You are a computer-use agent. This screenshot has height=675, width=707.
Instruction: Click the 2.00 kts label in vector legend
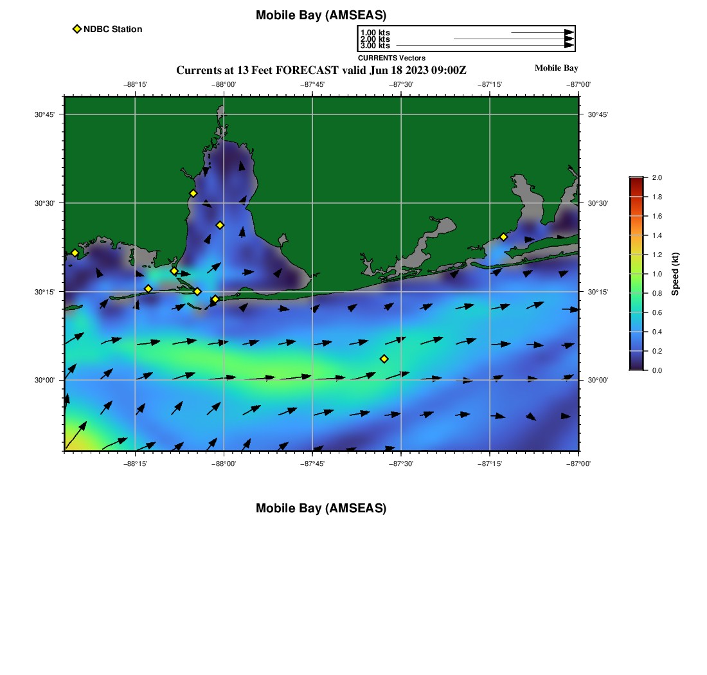click(375, 39)
